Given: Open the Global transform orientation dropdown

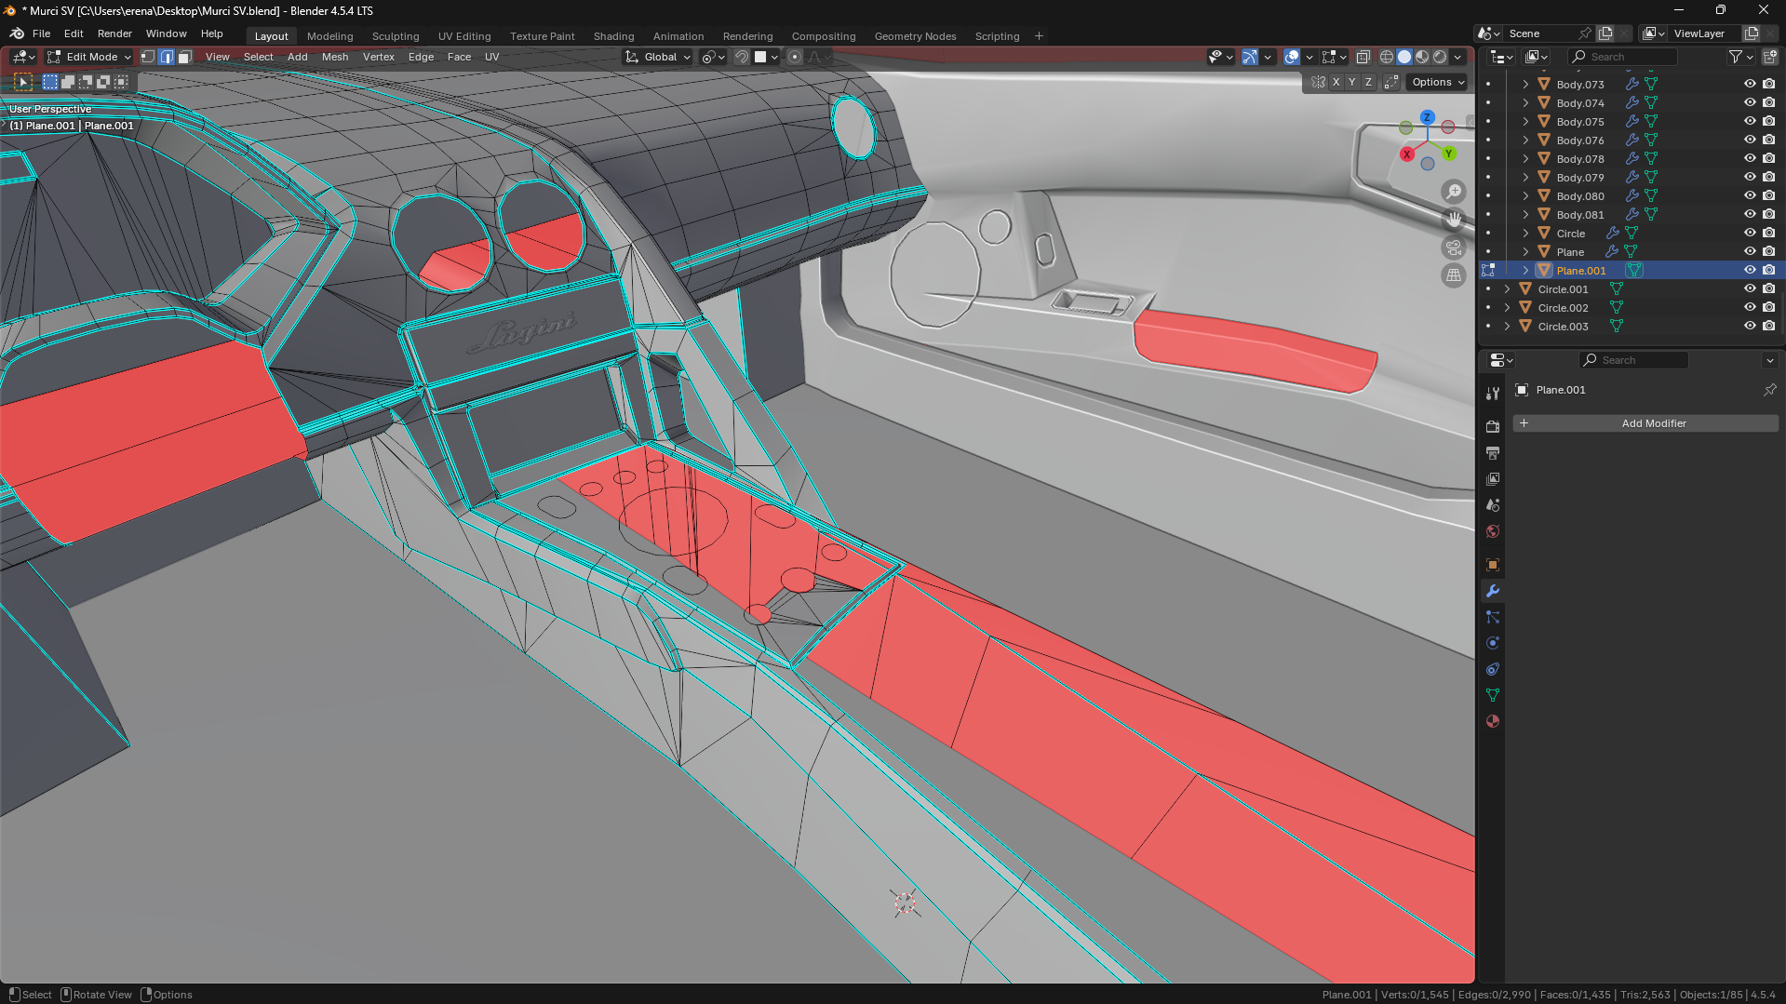Looking at the screenshot, I should (x=659, y=57).
